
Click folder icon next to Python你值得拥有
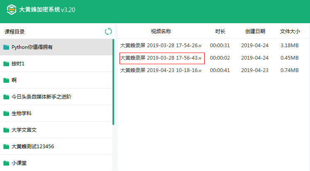[x=6, y=47]
